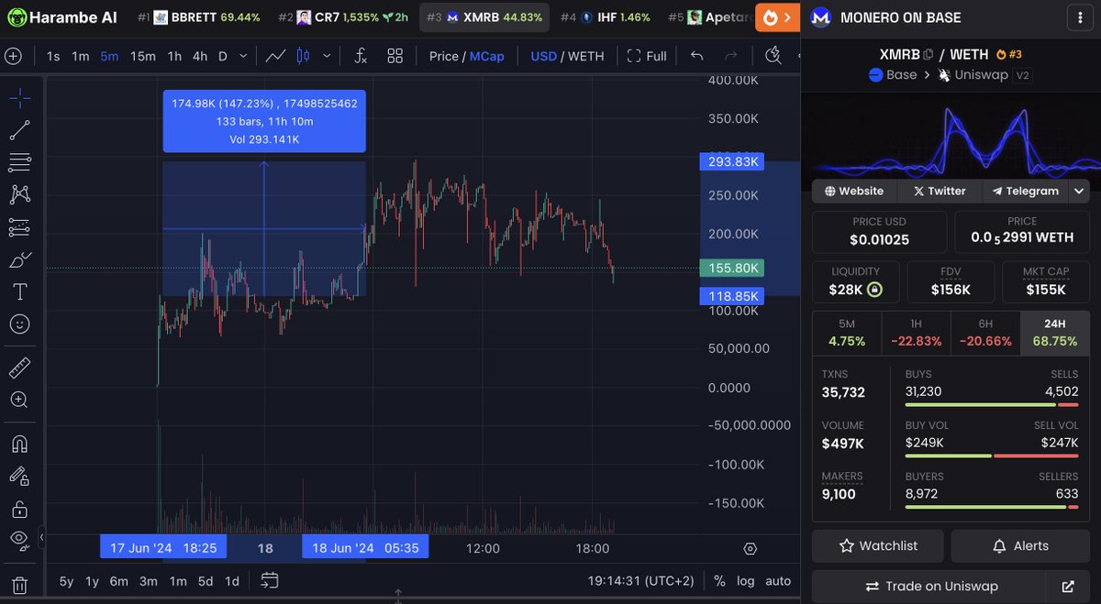Toggle auto scale on price axis
1101x604 pixels.
click(778, 580)
